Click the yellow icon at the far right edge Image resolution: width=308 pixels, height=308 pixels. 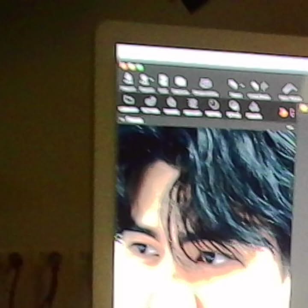pos(303,109)
